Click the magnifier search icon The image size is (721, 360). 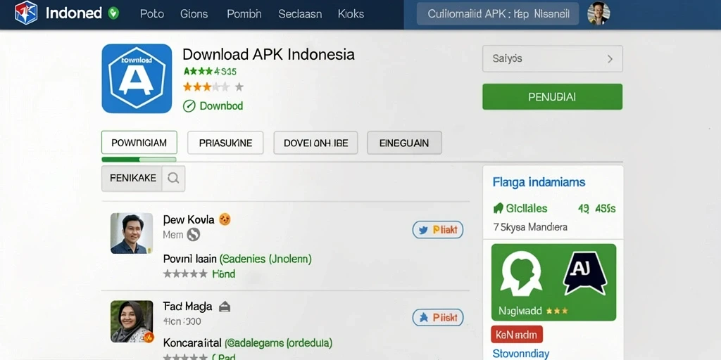pos(173,178)
